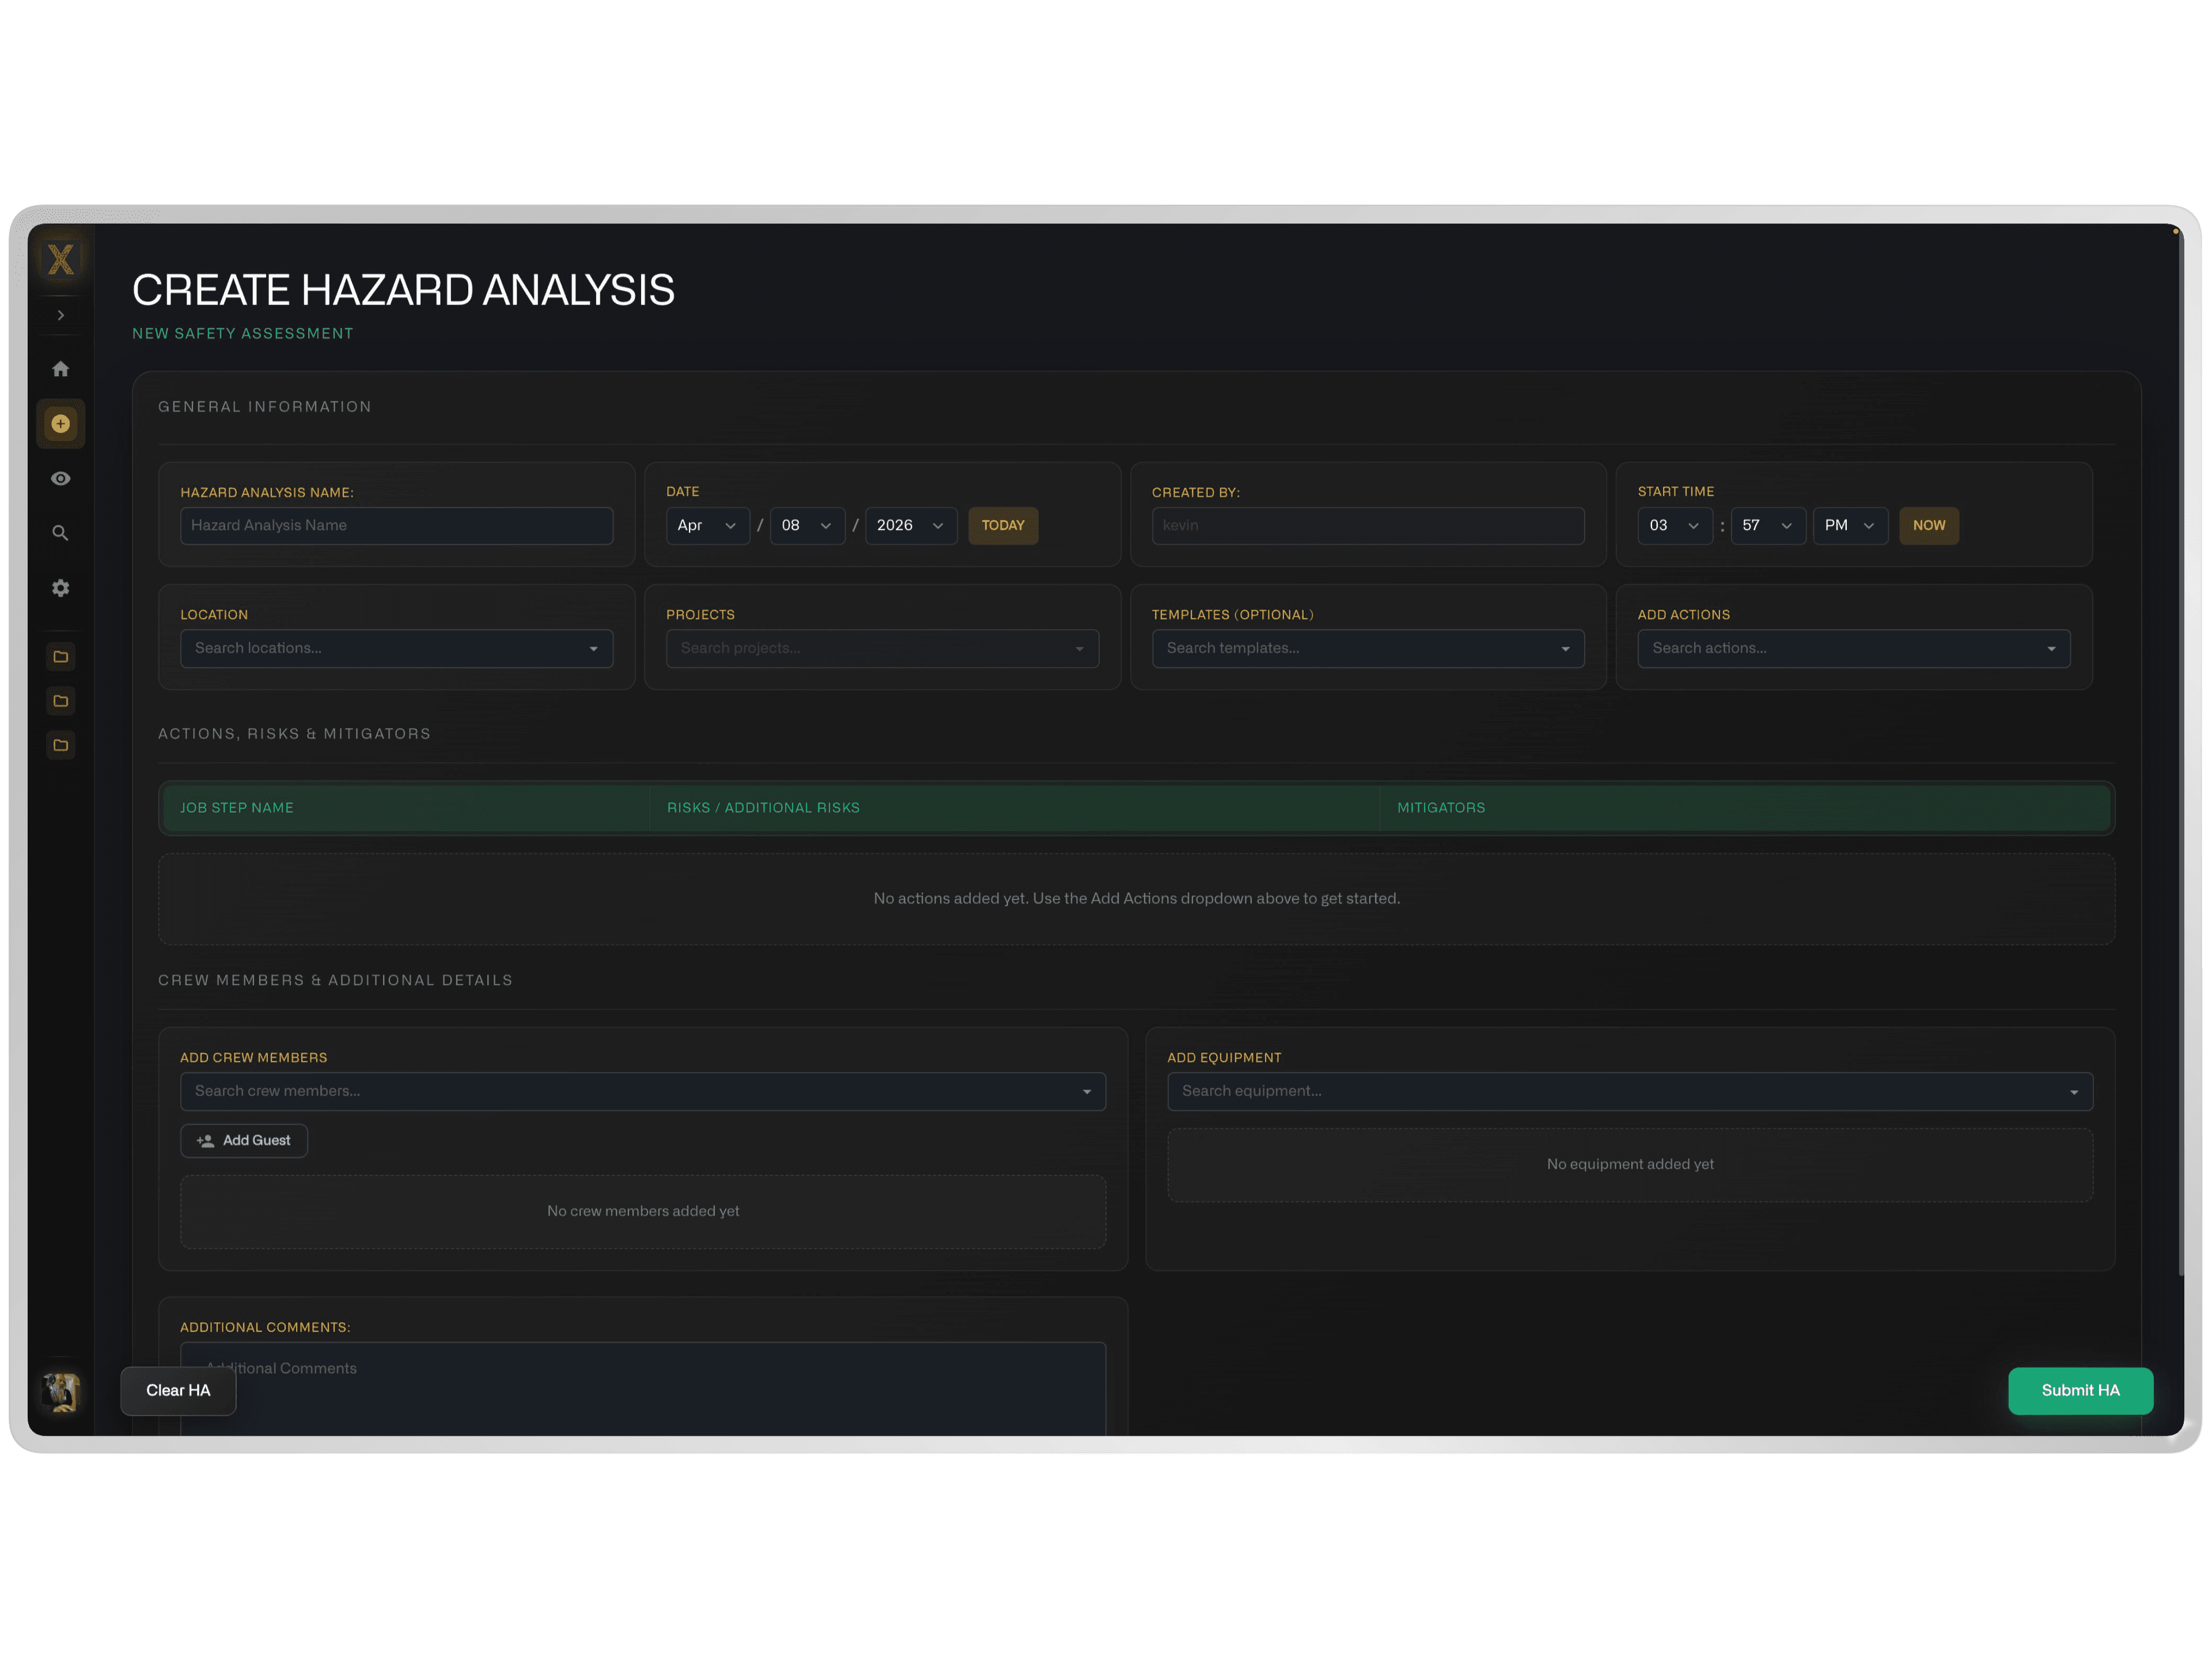Go to Home via sidebar house icon
This screenshot has height=1659, width=2212.
61,369
